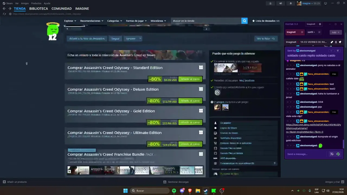Open the Ignorar dropdown arrow

click(140, 38)
